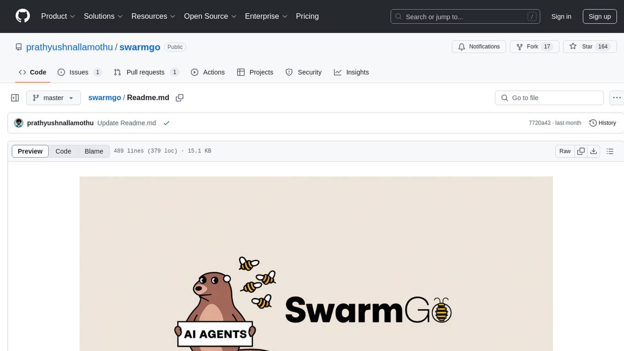Open the Raw file view
Viewport: 624px width, 351px height.
click(x=565, y=151)
